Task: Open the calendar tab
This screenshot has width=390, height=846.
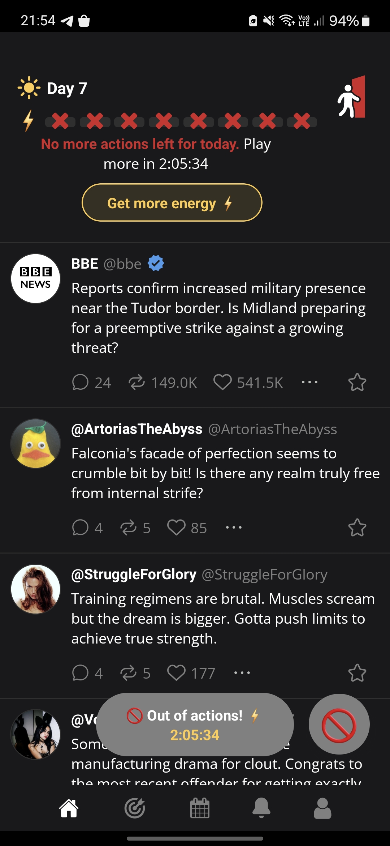Action: [x=200, y=808]
